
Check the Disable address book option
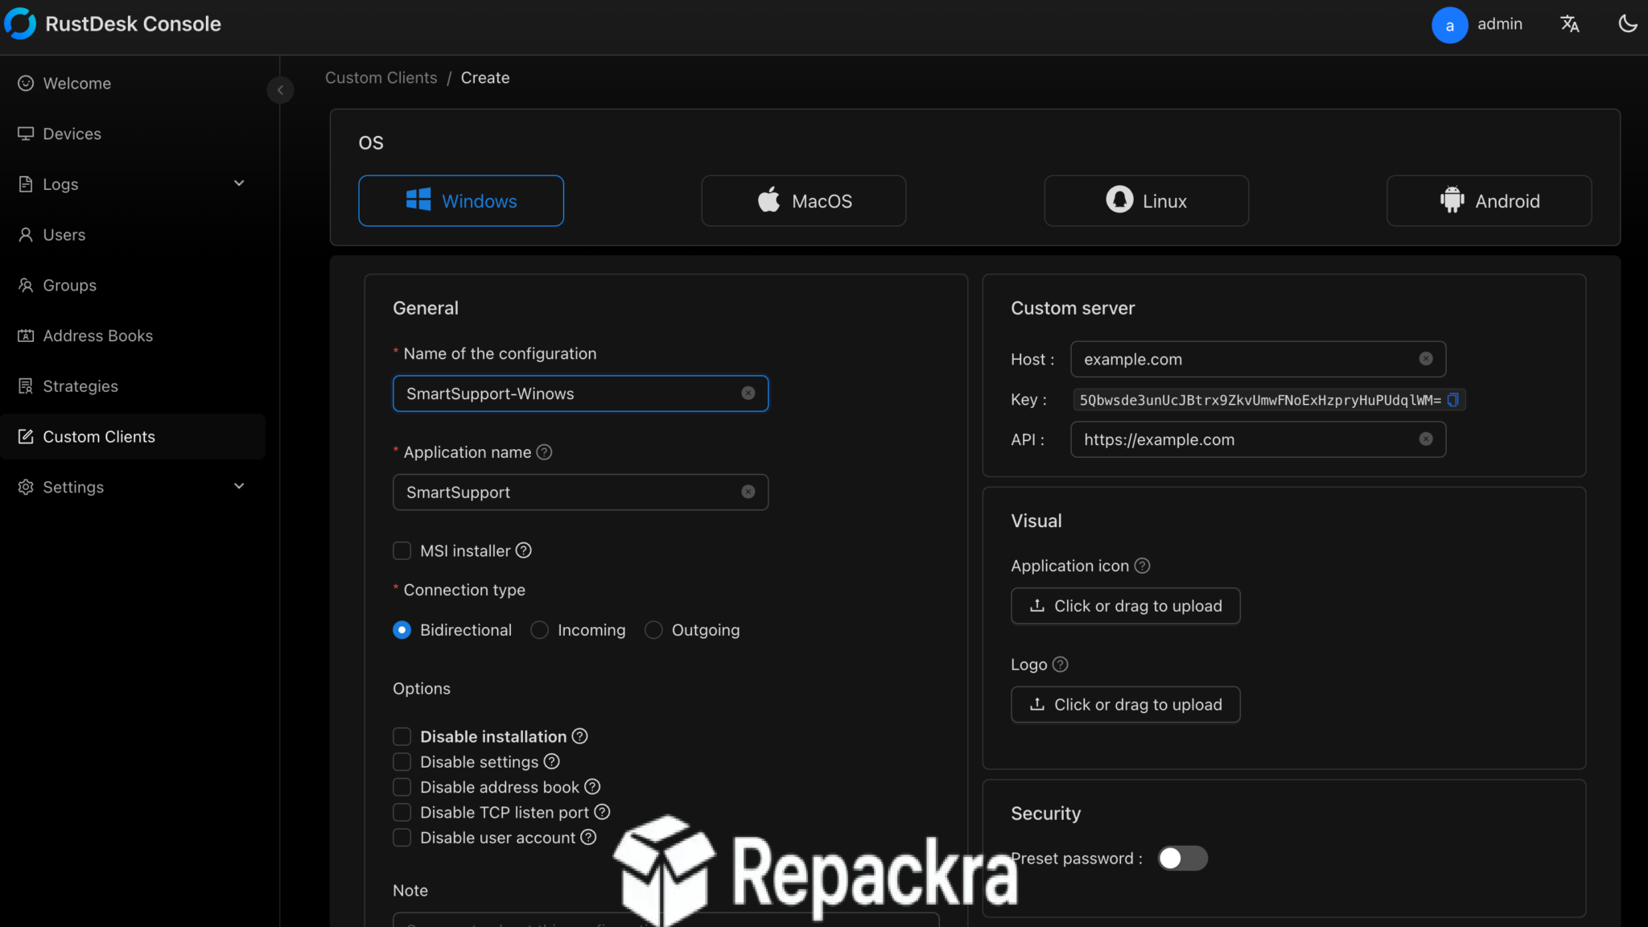pyautogui.click(x=402, y=788)
